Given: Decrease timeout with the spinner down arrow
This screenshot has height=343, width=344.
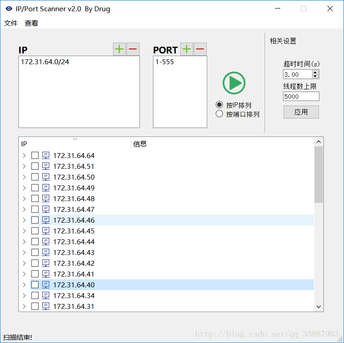Looking at the screenshot, I should [x=315, y=76].
